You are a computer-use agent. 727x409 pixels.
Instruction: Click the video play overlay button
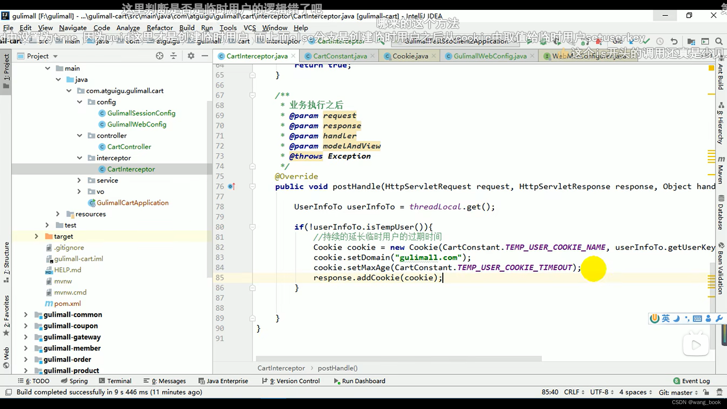tap(696, 345)
